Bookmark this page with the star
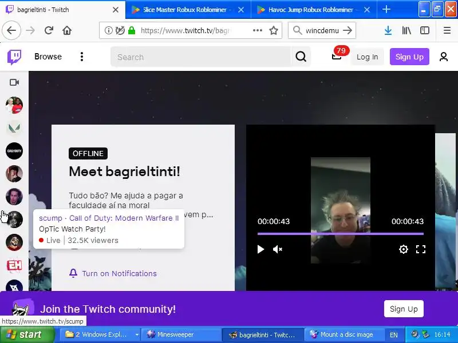Screen dimensions: 458x343 coord(274,30)
